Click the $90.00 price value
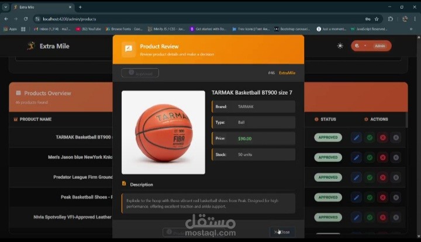Image resolution: width=421 pixels, height=242 pixels. point(244,139)
